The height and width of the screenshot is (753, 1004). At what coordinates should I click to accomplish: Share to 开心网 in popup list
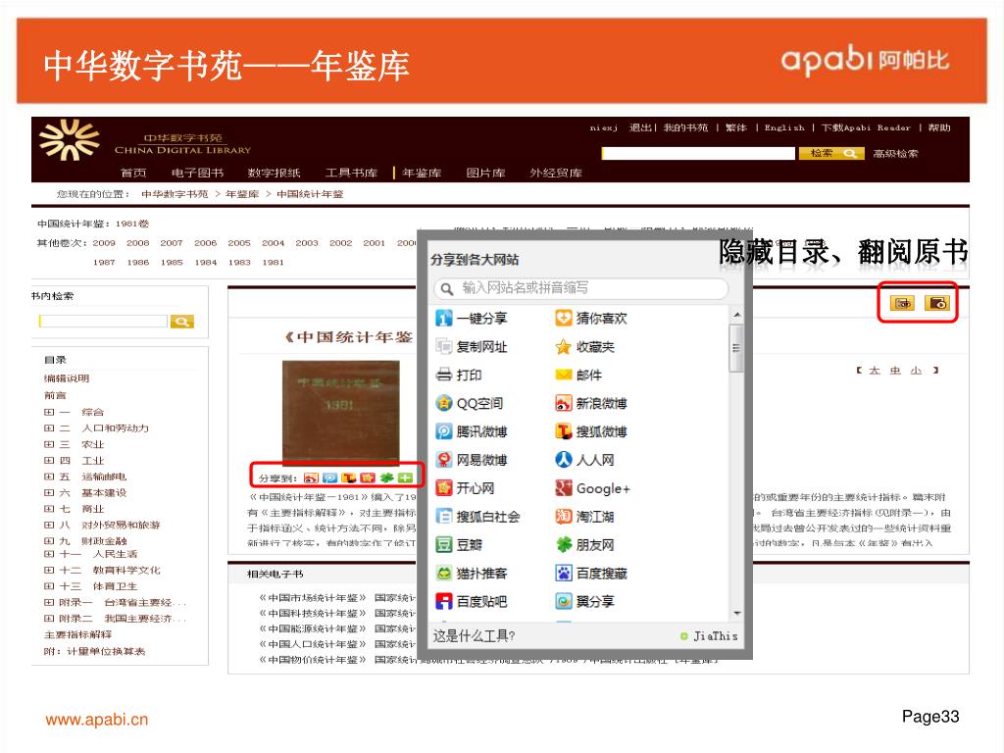point(466,488)
